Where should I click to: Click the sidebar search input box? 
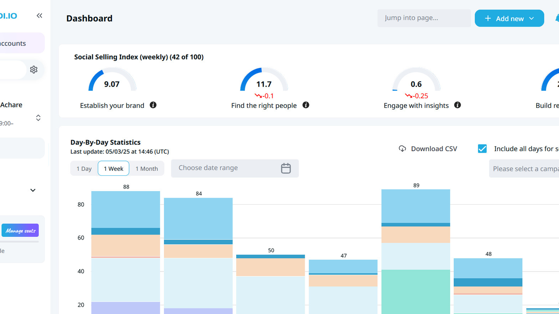click(13, 70)
